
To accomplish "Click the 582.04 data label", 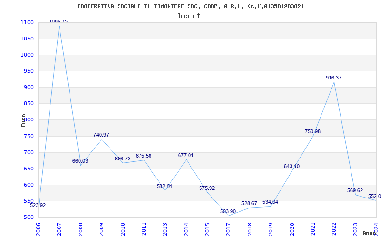I will click(164, 186).
